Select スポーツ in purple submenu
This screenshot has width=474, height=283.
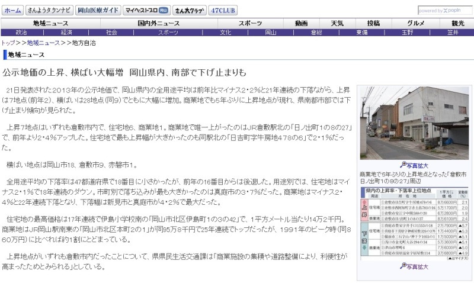pyautogui.click(x=168, y=33)
